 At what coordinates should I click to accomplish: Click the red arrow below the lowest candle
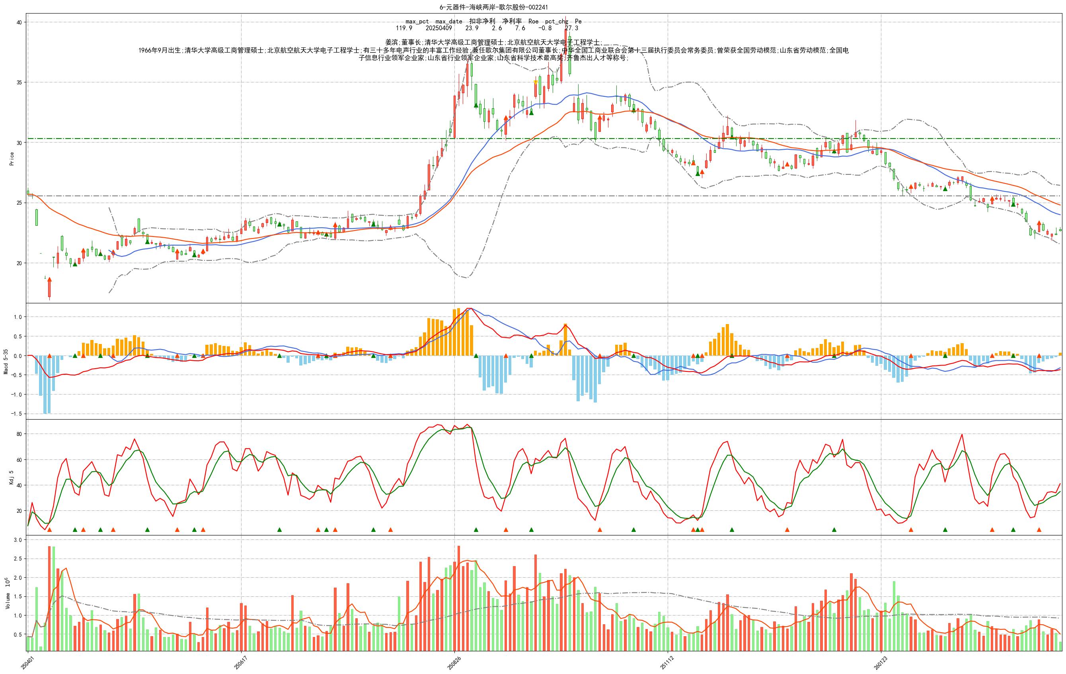[x=50, y=281]
